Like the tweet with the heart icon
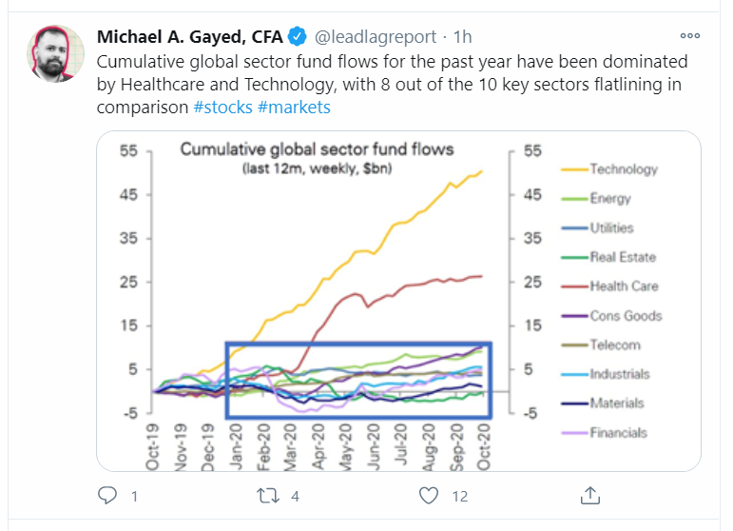The width and height of the screenshot is (733, 531). click(429, 495)
